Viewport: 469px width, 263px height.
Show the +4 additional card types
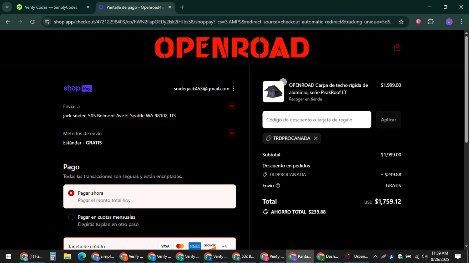click(x=224, y=246)
